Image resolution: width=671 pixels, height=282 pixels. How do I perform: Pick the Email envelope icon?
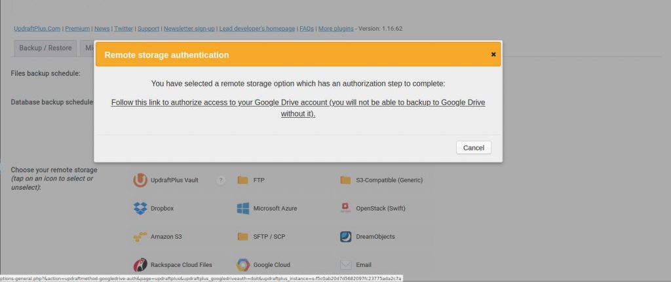click(345, 265)
